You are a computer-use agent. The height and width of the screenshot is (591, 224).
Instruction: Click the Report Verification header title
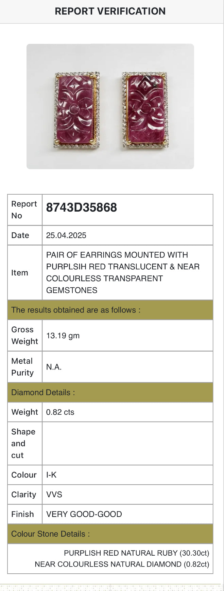[110, 11]
